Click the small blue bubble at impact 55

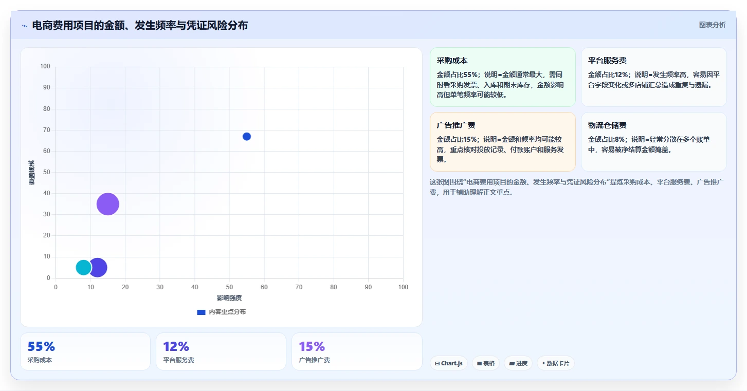[x=247, y=136]
